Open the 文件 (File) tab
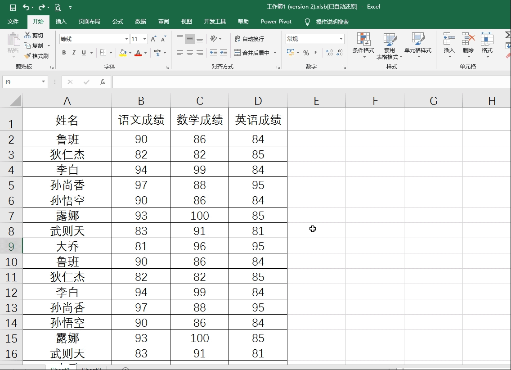 (13, 22)
